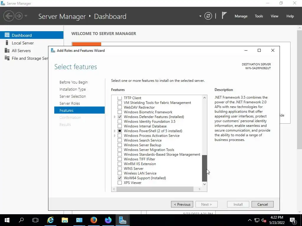Select WinRM IIS Extension label
Screen dimensions: 302x226
[140, 164]
